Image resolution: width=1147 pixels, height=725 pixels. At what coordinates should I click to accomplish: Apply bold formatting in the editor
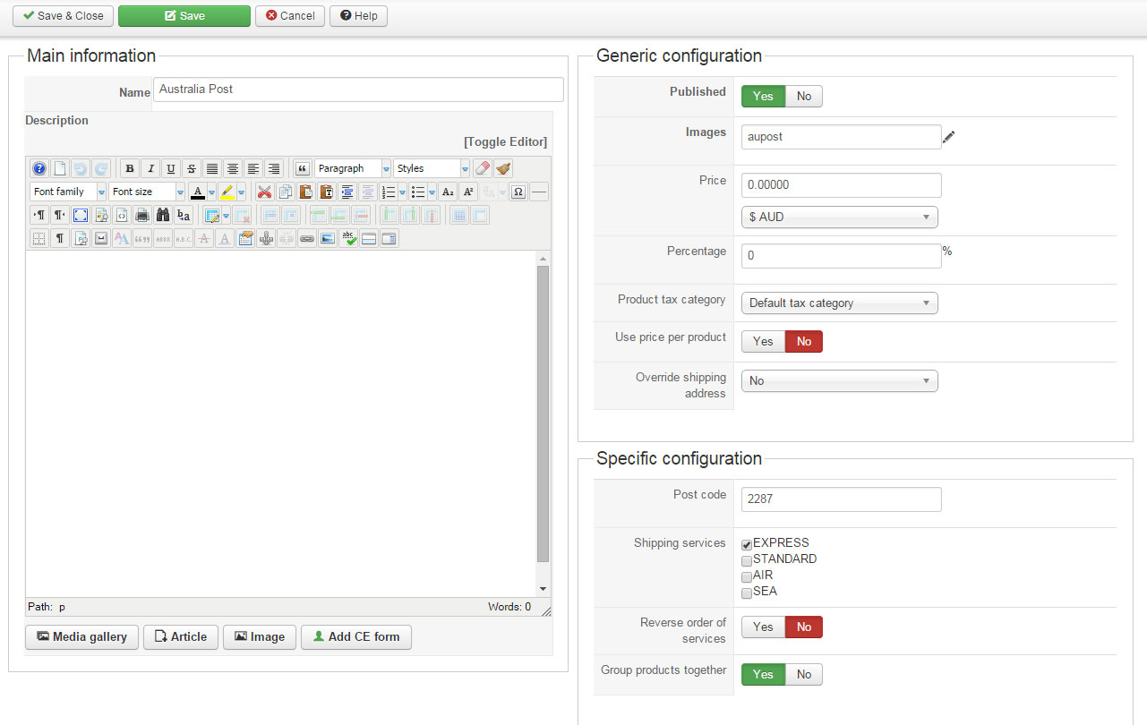click(130, 168)
